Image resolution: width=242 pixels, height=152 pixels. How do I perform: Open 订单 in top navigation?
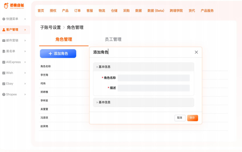point(77,11)
